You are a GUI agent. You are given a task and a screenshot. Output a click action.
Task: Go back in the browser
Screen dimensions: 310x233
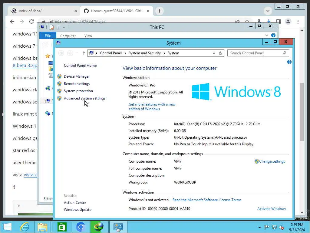pyautogui.click(x=12, y=22)
